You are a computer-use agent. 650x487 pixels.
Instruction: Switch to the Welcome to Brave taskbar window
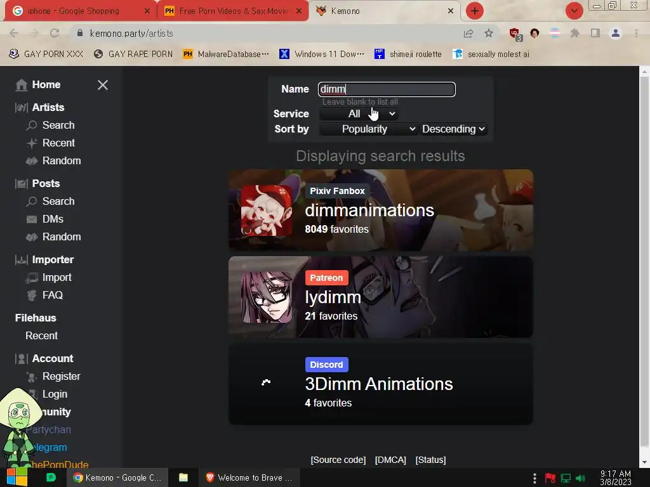[x=249, y=478]
